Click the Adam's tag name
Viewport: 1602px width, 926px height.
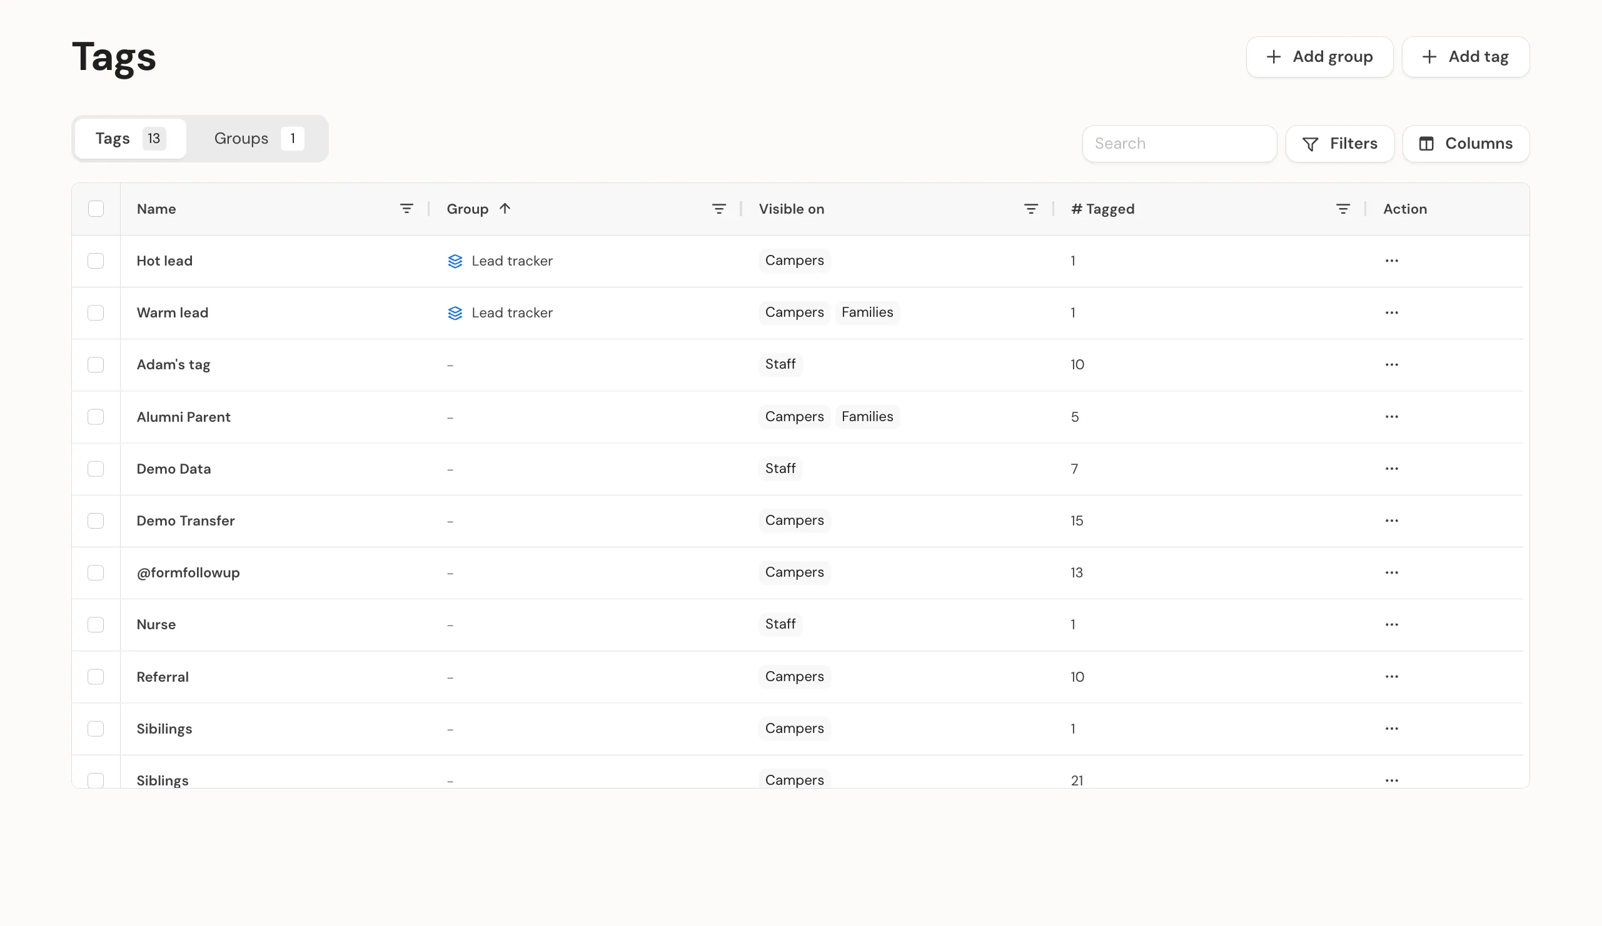[174, 365]
